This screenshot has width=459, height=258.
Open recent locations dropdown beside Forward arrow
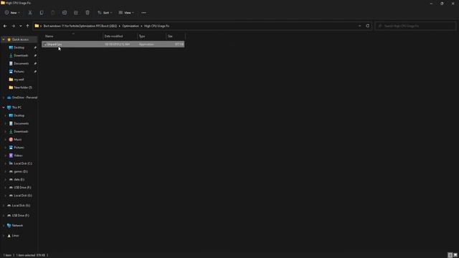(21, 26)
